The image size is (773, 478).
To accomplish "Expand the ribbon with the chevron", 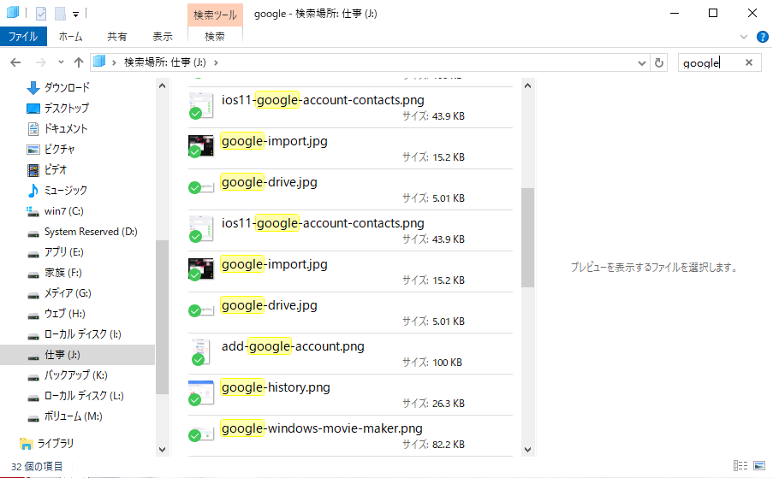I will point(743,37).
